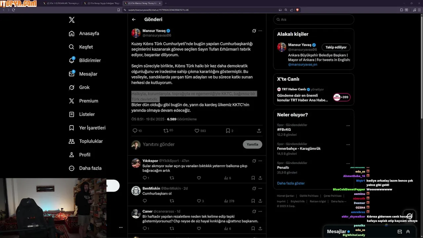Open options for Fenerbahçe - Karagümrük trend
This screenshot has width=423, height=238.
(x=348, y=144)
